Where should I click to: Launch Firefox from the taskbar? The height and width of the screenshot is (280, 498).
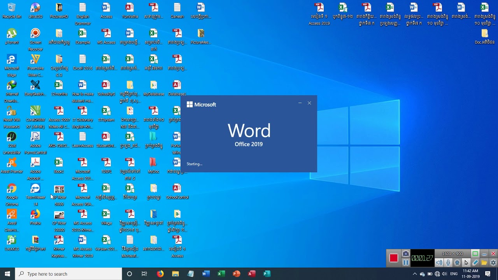(x=160, y=274)
